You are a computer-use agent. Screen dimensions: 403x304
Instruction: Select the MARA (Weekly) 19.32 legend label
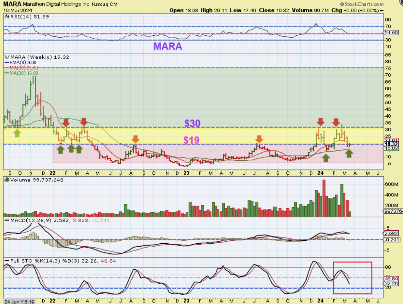tap(40, 57)
